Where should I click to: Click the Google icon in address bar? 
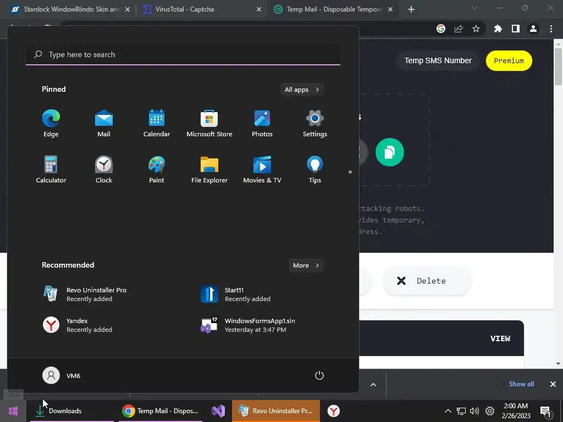coord(441,29)
